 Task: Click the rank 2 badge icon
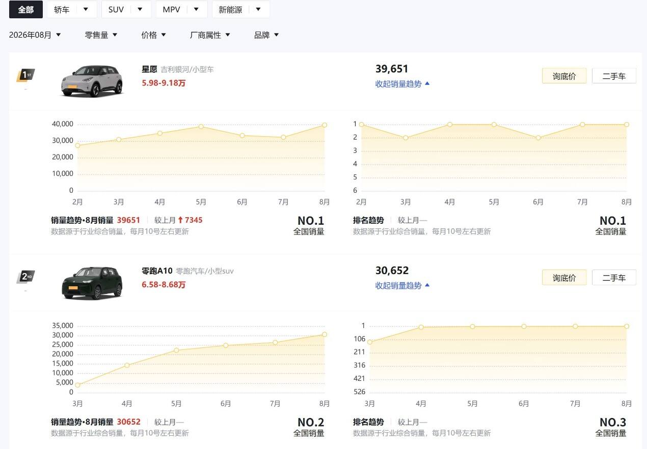click(x=25, y=277)
